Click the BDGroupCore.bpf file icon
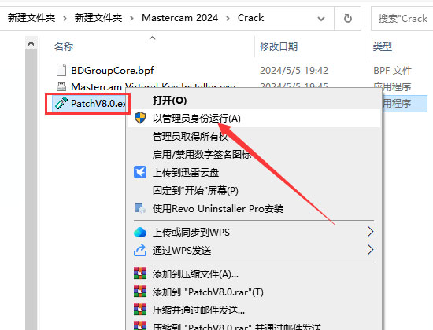433x330 pixels. click(61, 70)
